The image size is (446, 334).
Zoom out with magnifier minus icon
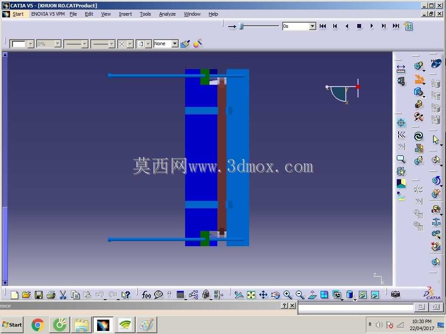coord(300,295)
